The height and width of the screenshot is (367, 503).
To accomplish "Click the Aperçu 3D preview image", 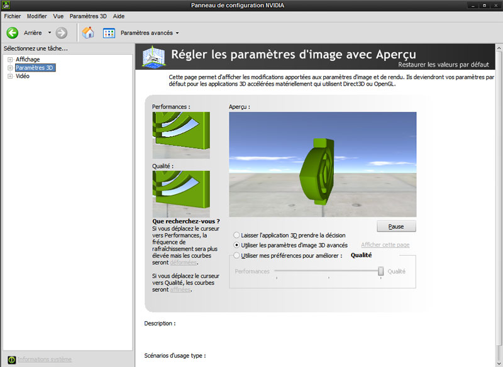I will tap(323, 165).
